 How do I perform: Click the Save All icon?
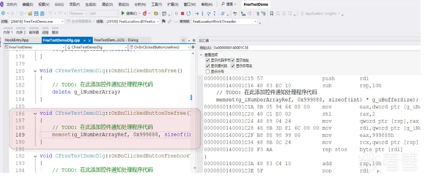[42, 13]
